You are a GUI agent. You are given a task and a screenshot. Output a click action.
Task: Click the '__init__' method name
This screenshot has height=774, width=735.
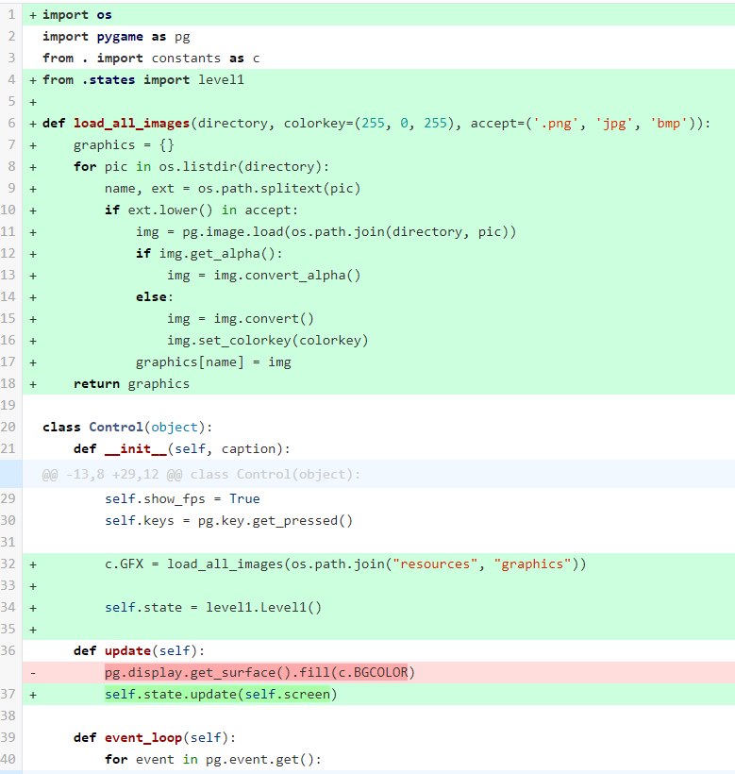tap(136, 449)
